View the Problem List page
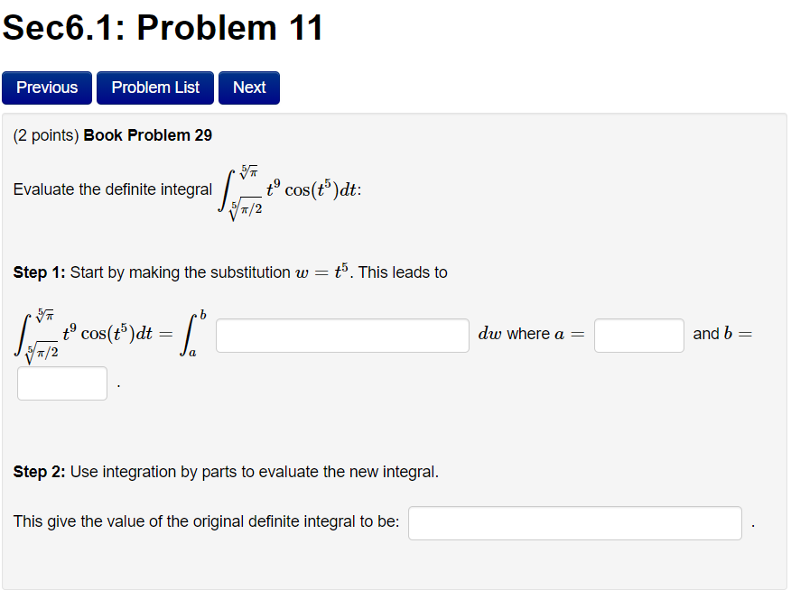The image size is (791, 599). tap(154, 88)
